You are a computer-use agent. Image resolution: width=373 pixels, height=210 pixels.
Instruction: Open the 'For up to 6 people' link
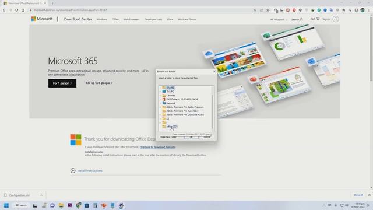click(x=99, y=83)
